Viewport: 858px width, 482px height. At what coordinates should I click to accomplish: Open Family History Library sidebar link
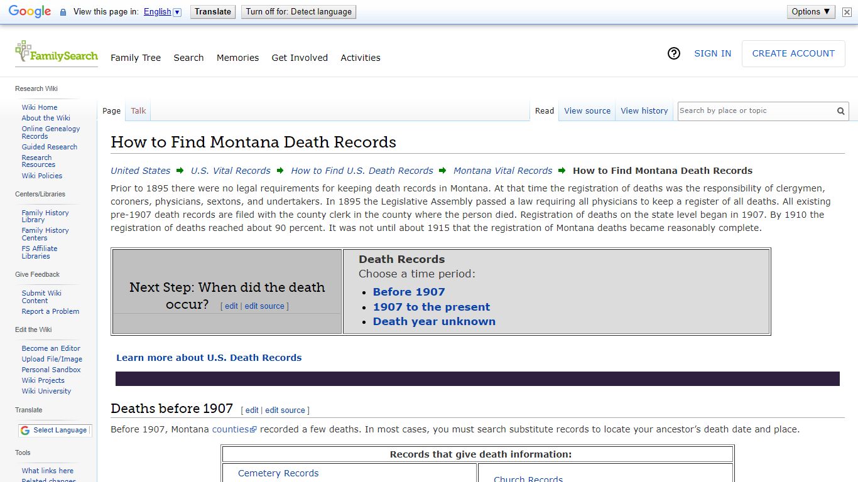[45, 217]
